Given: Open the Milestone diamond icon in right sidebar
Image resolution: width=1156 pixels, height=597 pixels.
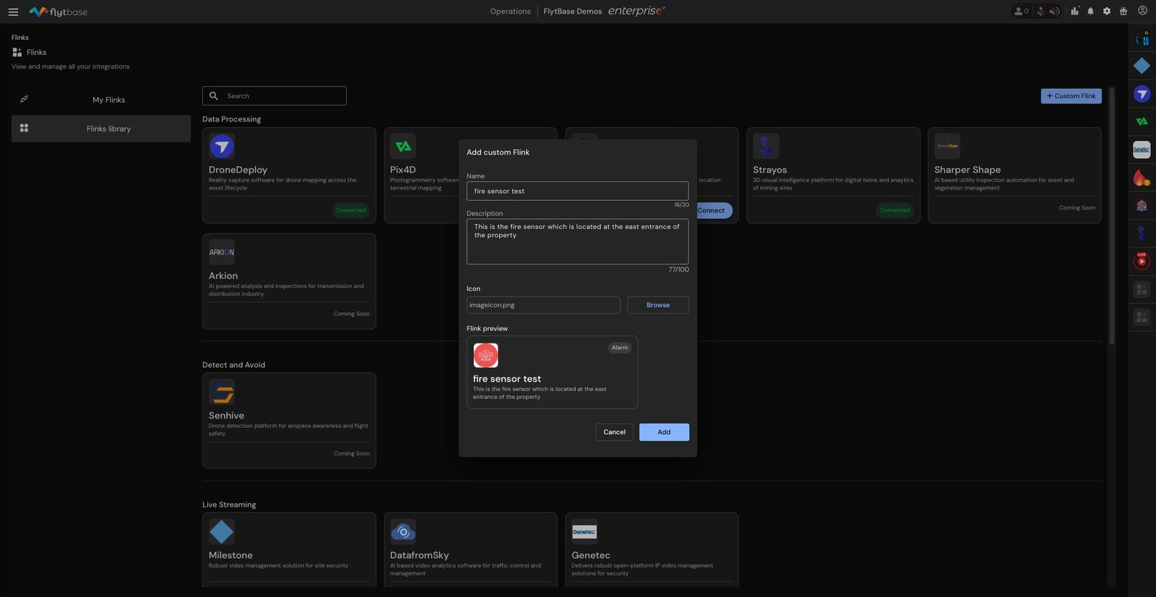Looking at the screenshot, I should 1142,66.
